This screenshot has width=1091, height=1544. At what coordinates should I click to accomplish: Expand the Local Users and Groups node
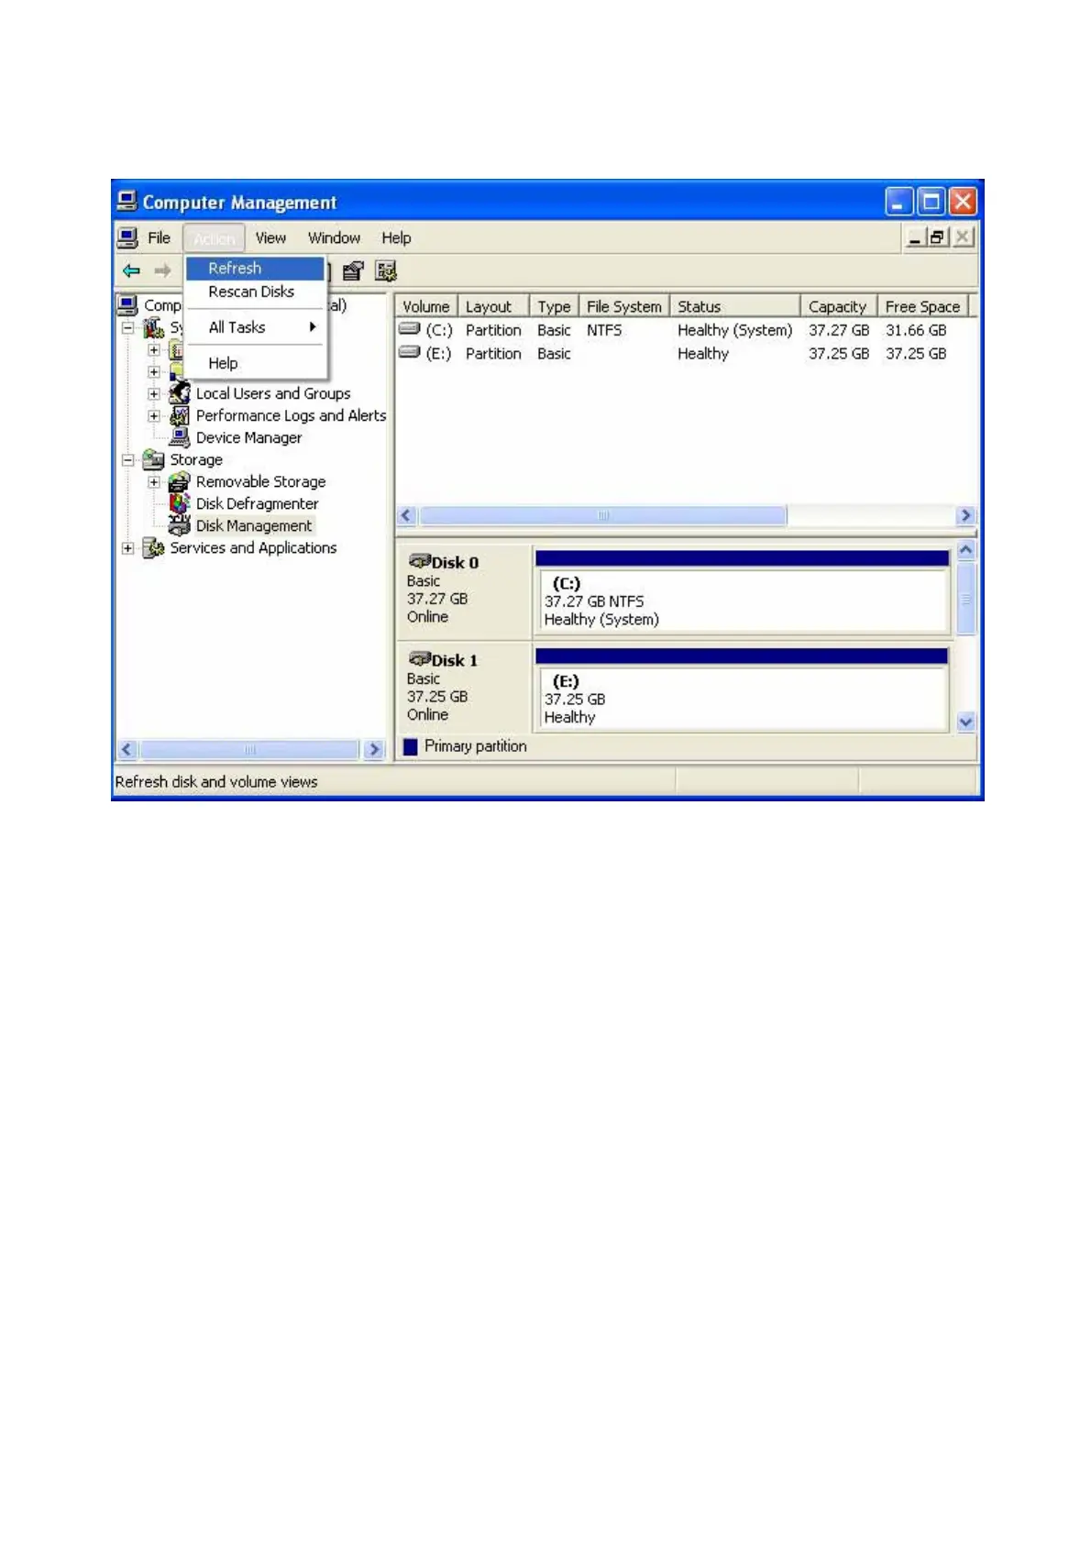pos(154,394)
